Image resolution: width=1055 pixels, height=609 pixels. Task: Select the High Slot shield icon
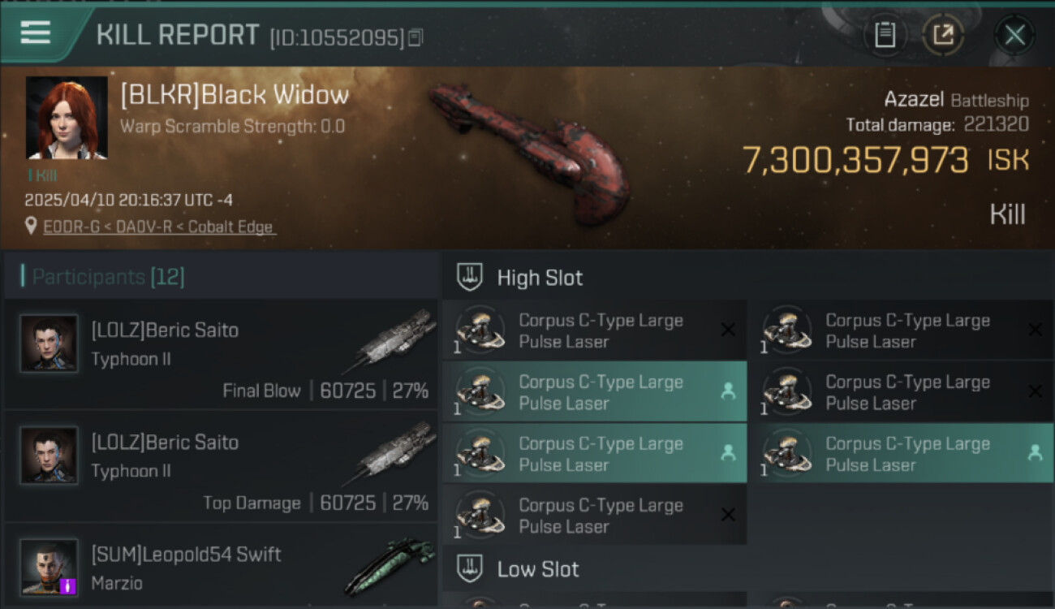click(470, 278)
